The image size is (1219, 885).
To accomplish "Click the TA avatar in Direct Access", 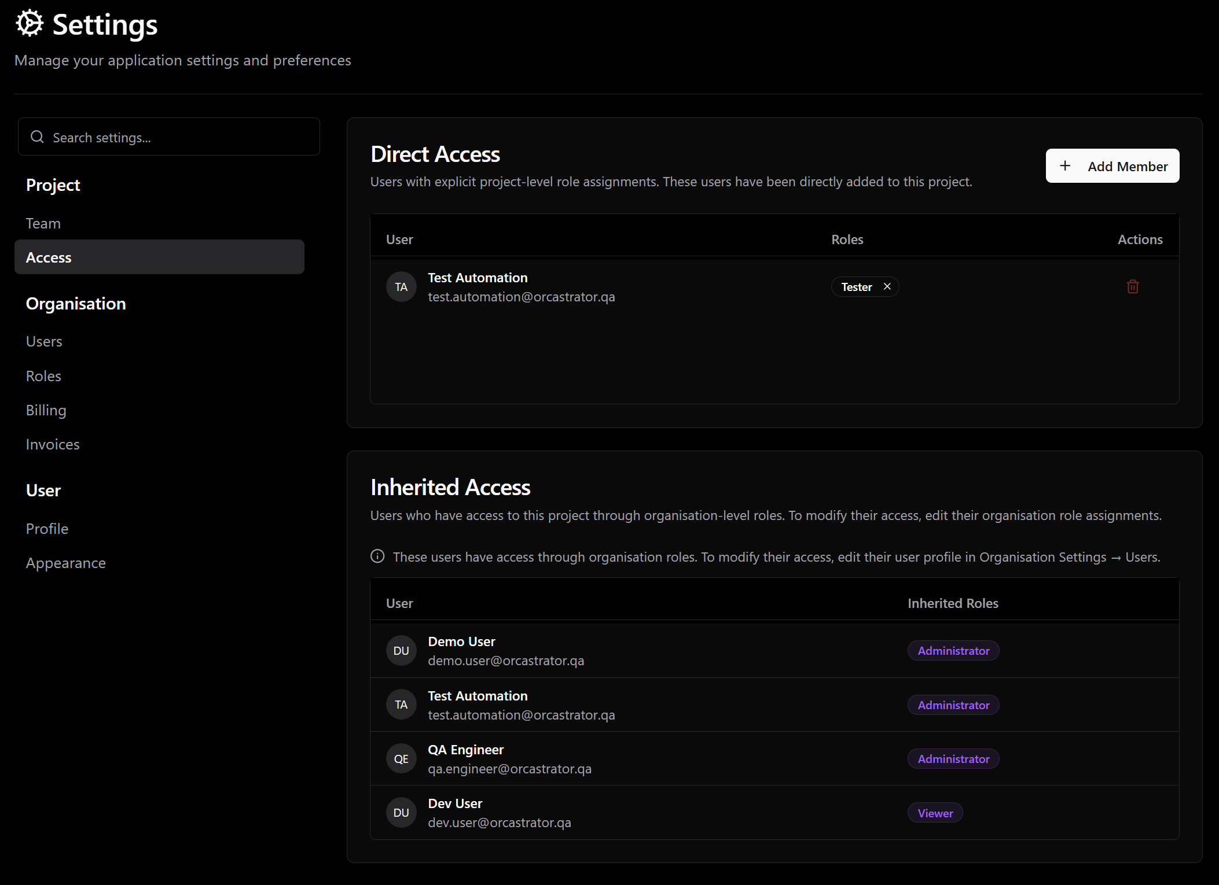I will coord(401,287).
